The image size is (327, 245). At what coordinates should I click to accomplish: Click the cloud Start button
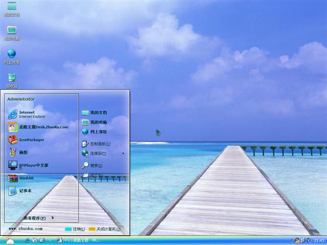pos(10,240)
